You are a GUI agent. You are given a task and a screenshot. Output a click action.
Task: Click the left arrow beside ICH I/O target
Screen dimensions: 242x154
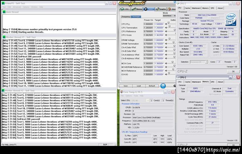(166, 75)
